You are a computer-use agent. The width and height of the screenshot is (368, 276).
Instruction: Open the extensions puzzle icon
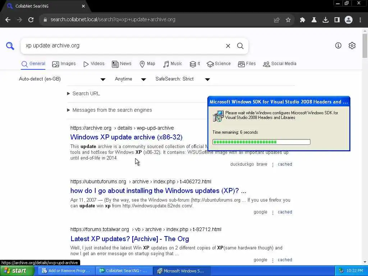coord(302,20)
